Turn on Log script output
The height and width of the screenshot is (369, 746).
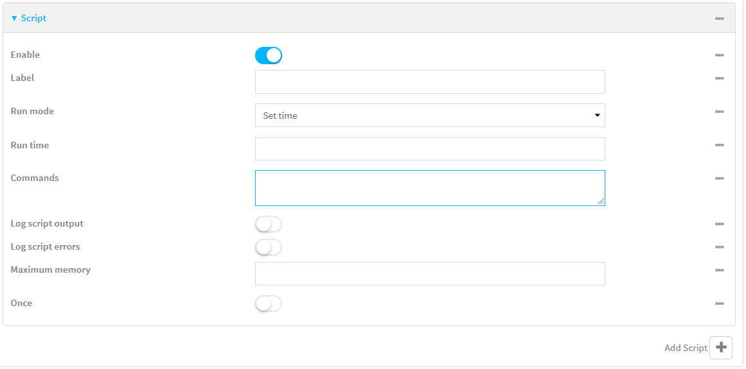click(x=269, y=225)
